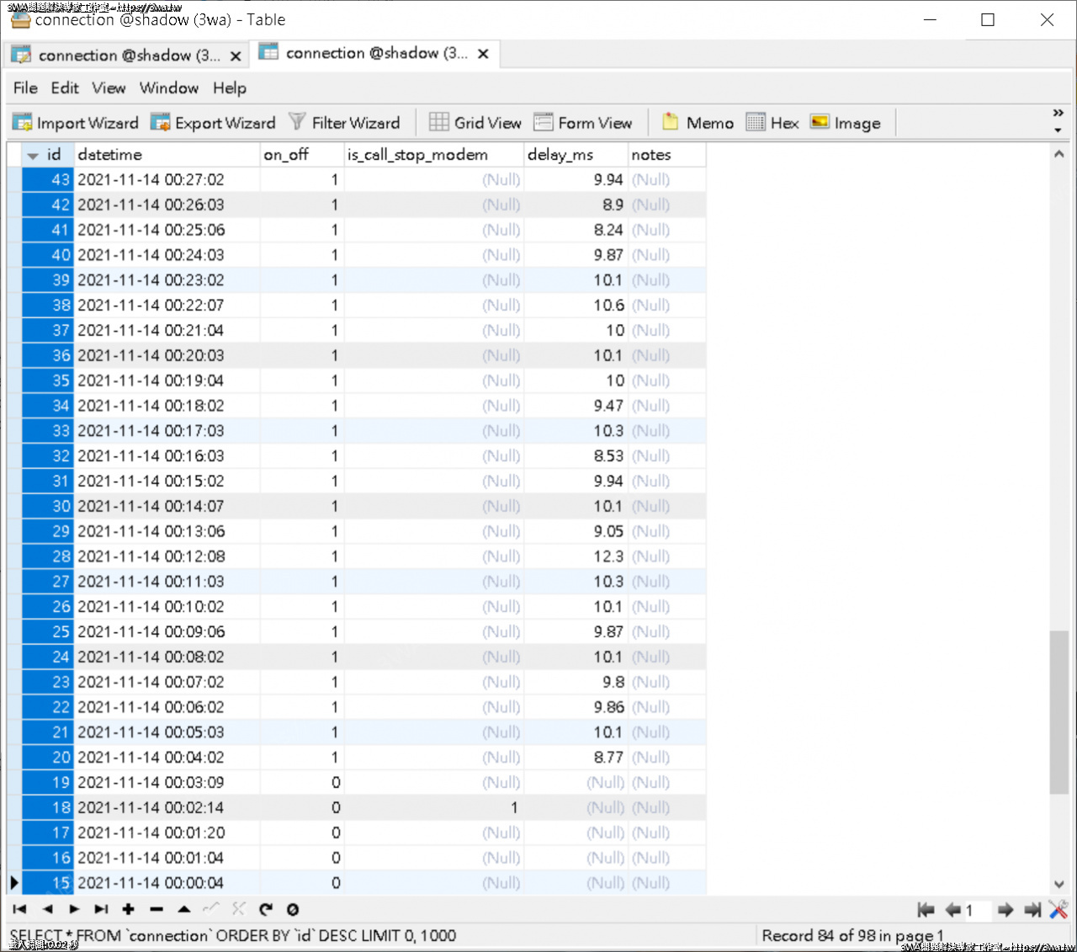The image size is (1077, 952).
Task: Refresh the table data
Action: click(x=266, y=909)
